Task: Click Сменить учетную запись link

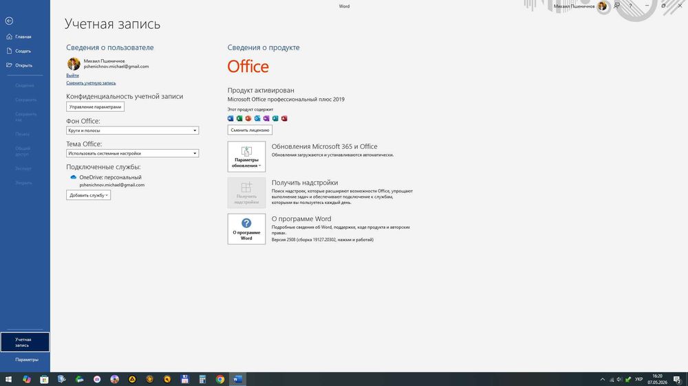Action: click(x=91, y=83)
